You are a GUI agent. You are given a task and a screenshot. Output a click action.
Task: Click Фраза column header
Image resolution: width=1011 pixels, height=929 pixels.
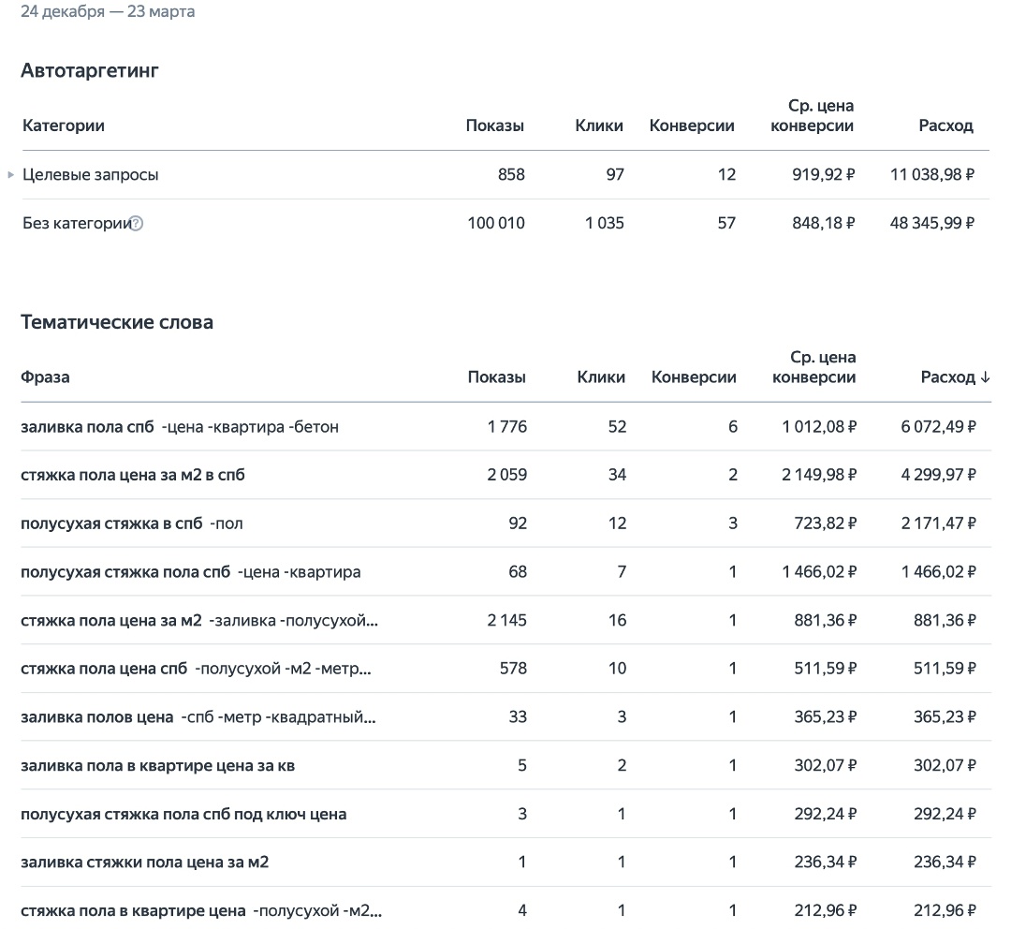coord(45,377)
